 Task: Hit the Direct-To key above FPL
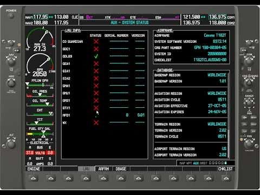point(245,118)
